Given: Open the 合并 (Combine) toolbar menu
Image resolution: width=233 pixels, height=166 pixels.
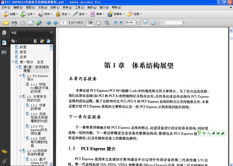Looking at the screenshot, I should 28,14.
